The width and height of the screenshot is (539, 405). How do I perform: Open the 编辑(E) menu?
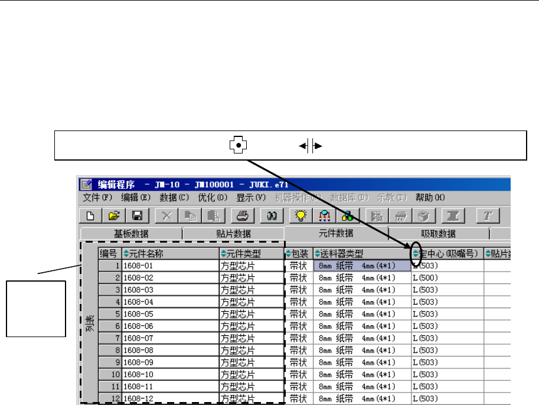click(136, 198)
